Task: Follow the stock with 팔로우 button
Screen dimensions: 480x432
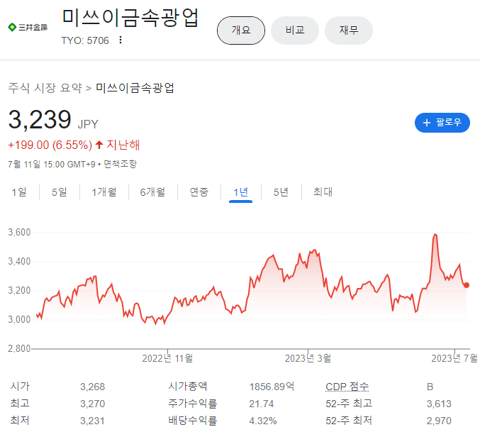Action: pyautogui.click(x=442, y=123)
